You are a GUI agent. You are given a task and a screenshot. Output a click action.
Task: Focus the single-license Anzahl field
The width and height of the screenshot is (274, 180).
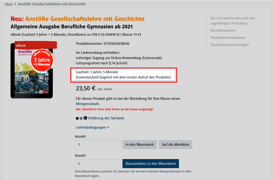pos(98,145)
